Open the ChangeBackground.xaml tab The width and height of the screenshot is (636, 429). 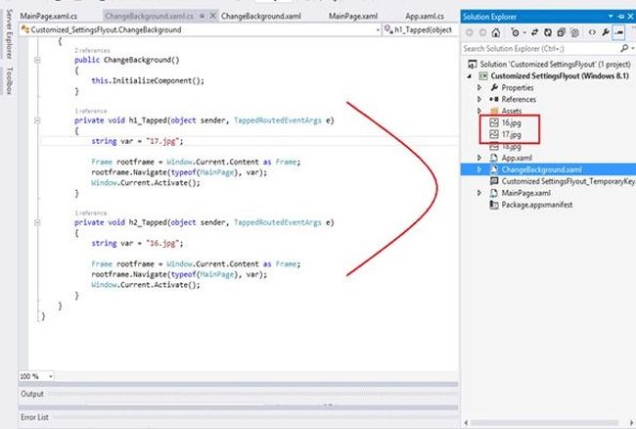pyautogui.click(x=261, y=17)
